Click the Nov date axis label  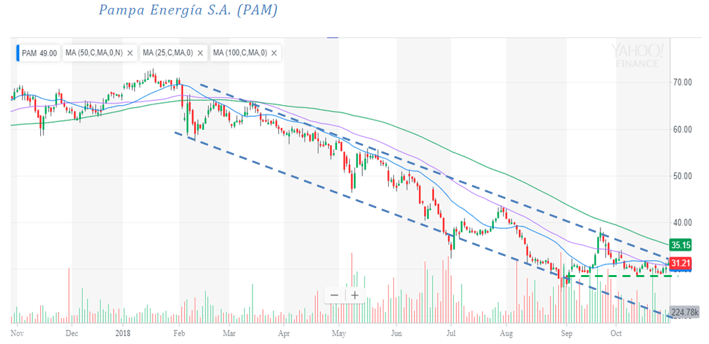tap(17, 335)
